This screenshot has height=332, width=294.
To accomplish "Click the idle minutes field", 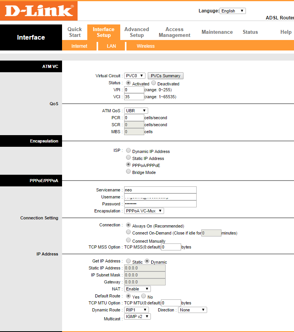I will click(x=211, y=233).
